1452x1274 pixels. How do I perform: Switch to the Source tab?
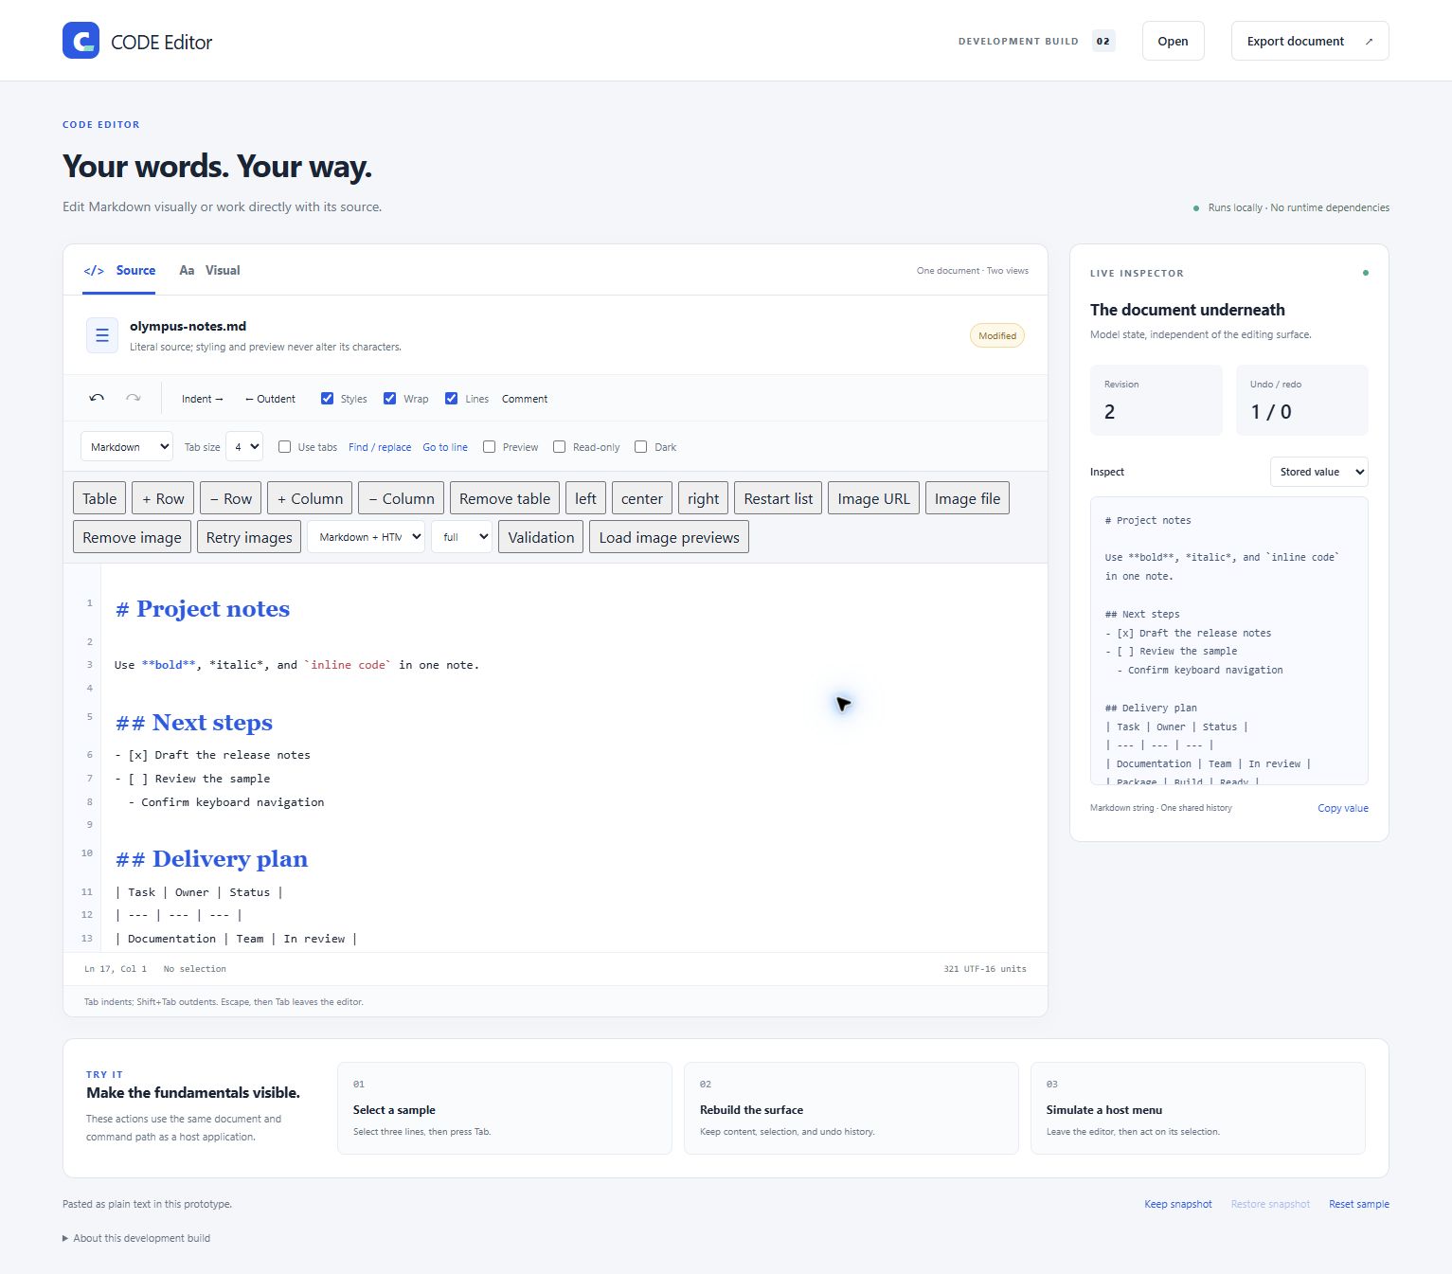point(119,271)
